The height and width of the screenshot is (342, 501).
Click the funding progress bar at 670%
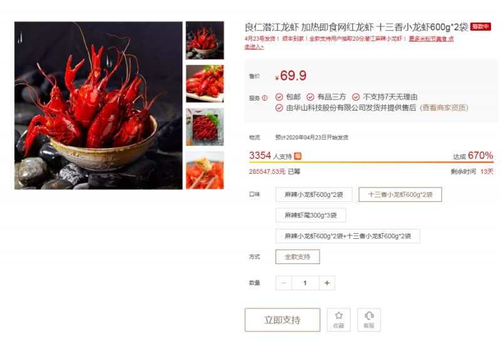coord(371,162)
